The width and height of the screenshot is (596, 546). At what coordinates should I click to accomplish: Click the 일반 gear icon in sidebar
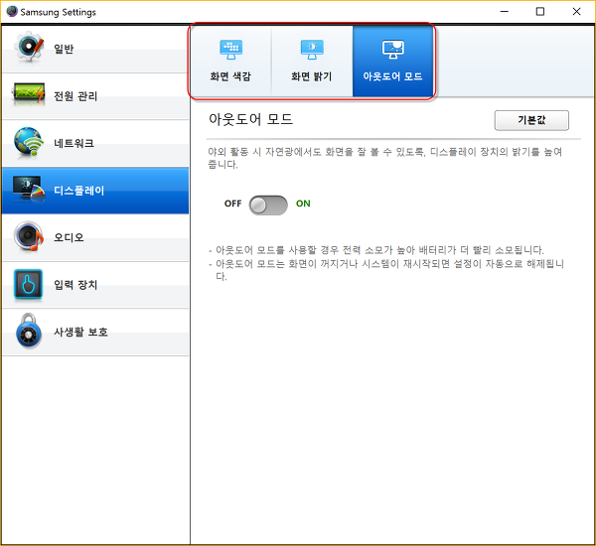(29, 48)
